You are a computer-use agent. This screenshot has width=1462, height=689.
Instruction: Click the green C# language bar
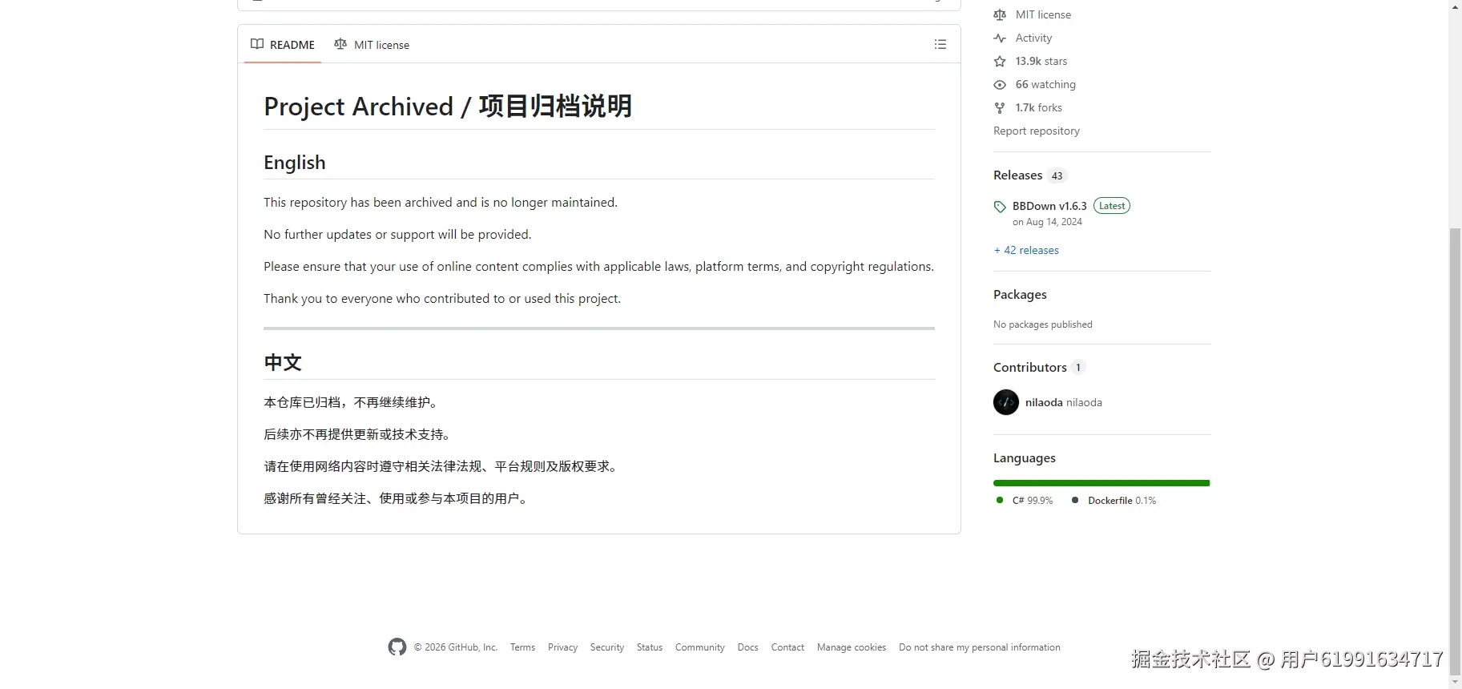pos(1102,483)
